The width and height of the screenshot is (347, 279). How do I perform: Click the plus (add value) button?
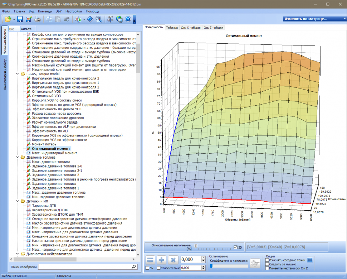[162, 260]
